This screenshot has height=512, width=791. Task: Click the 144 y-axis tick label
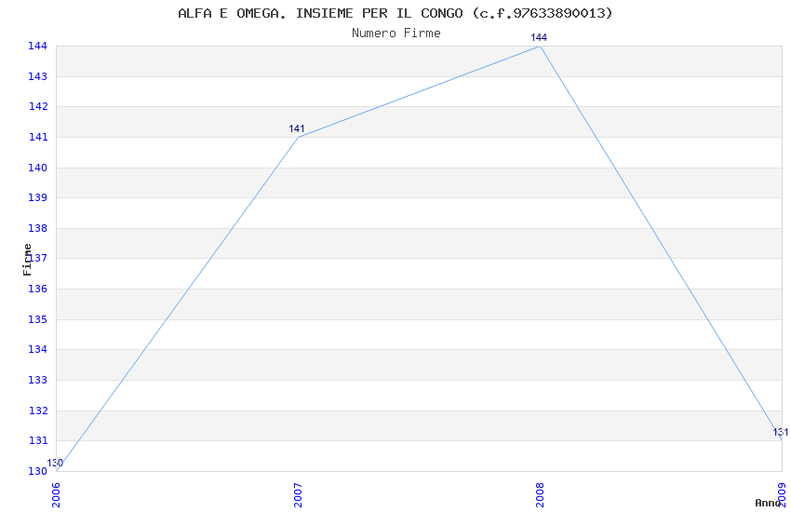[37, 46]
